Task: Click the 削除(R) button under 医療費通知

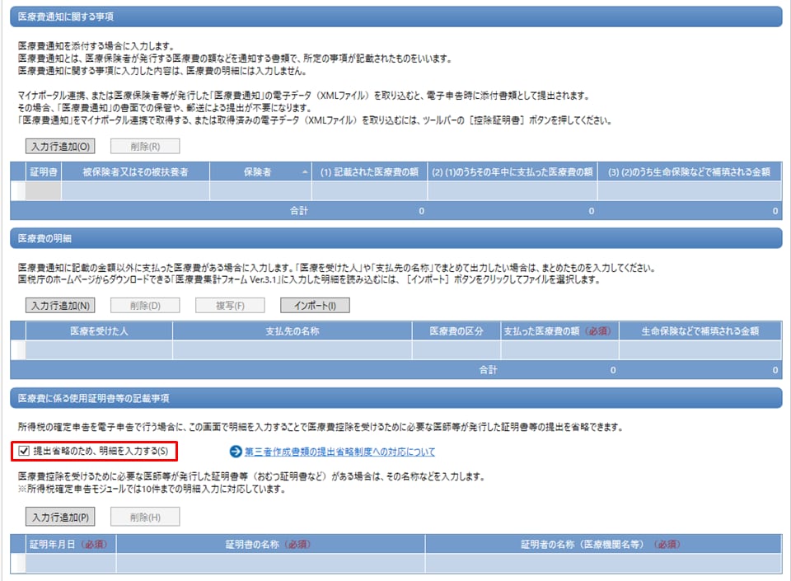Action: pos(145,147)
